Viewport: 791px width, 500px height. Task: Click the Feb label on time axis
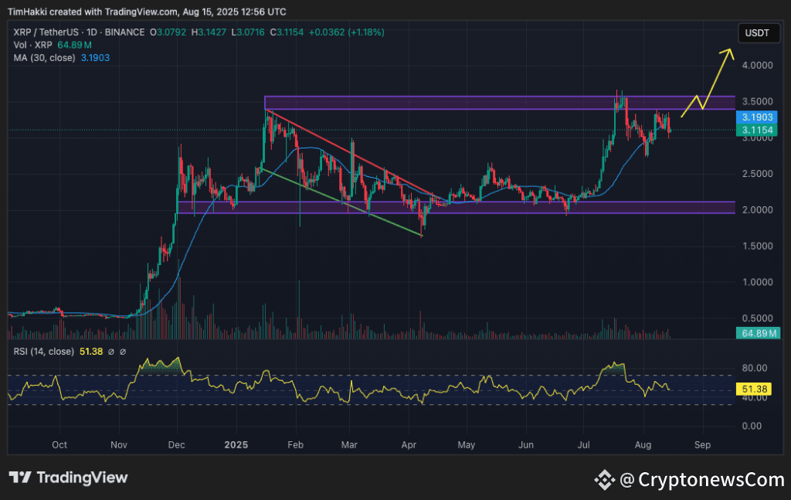[x=295, y=445]
